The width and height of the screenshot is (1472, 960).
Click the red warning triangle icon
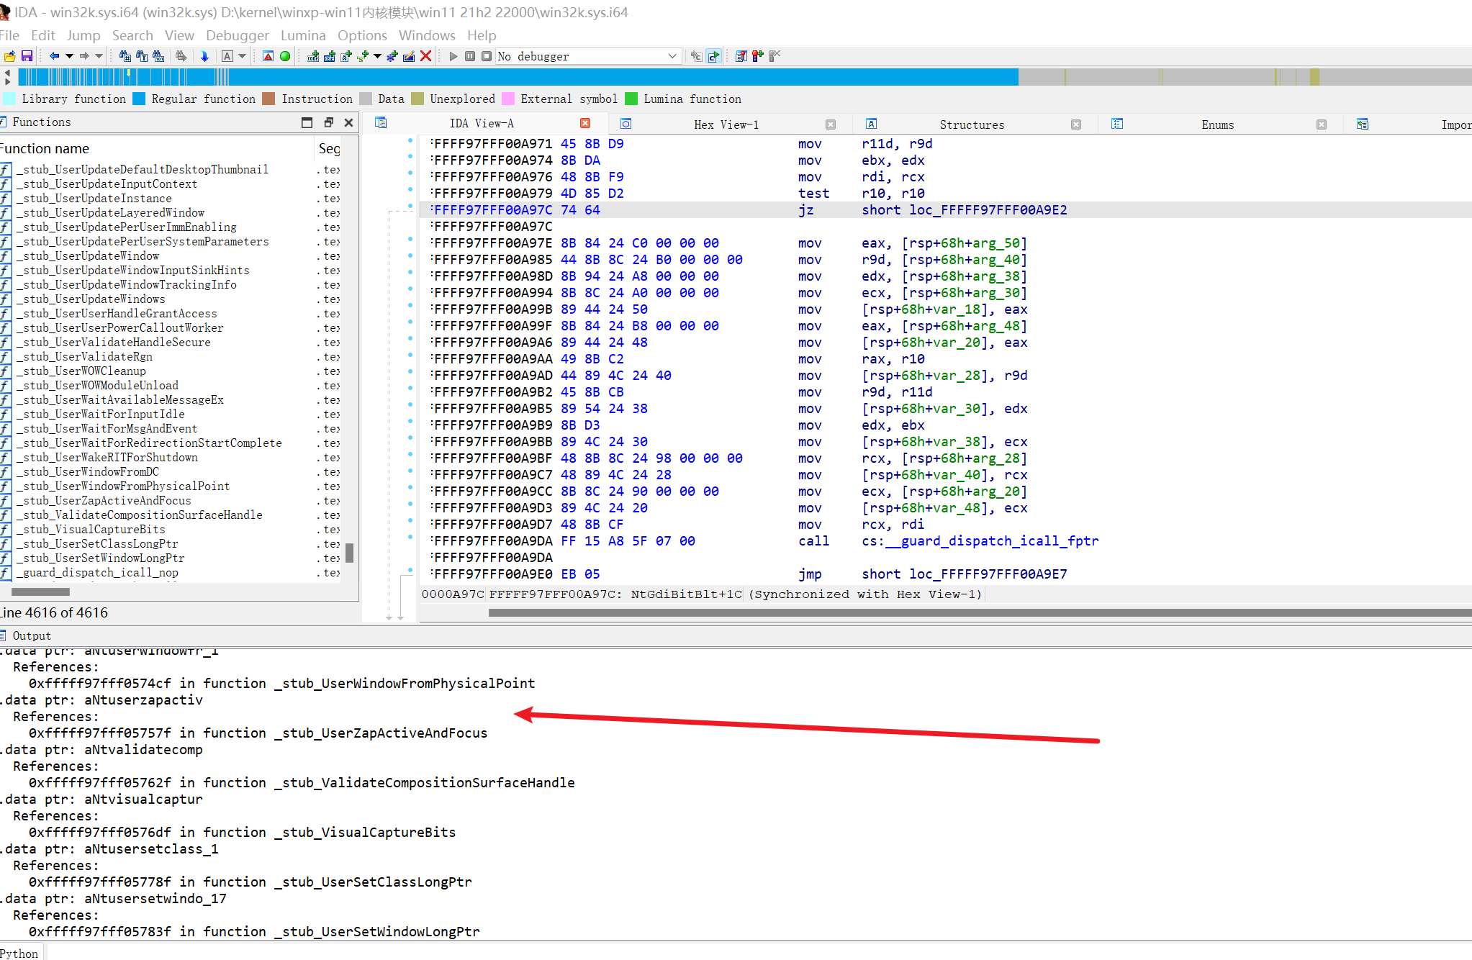click(x=268, y=56)
